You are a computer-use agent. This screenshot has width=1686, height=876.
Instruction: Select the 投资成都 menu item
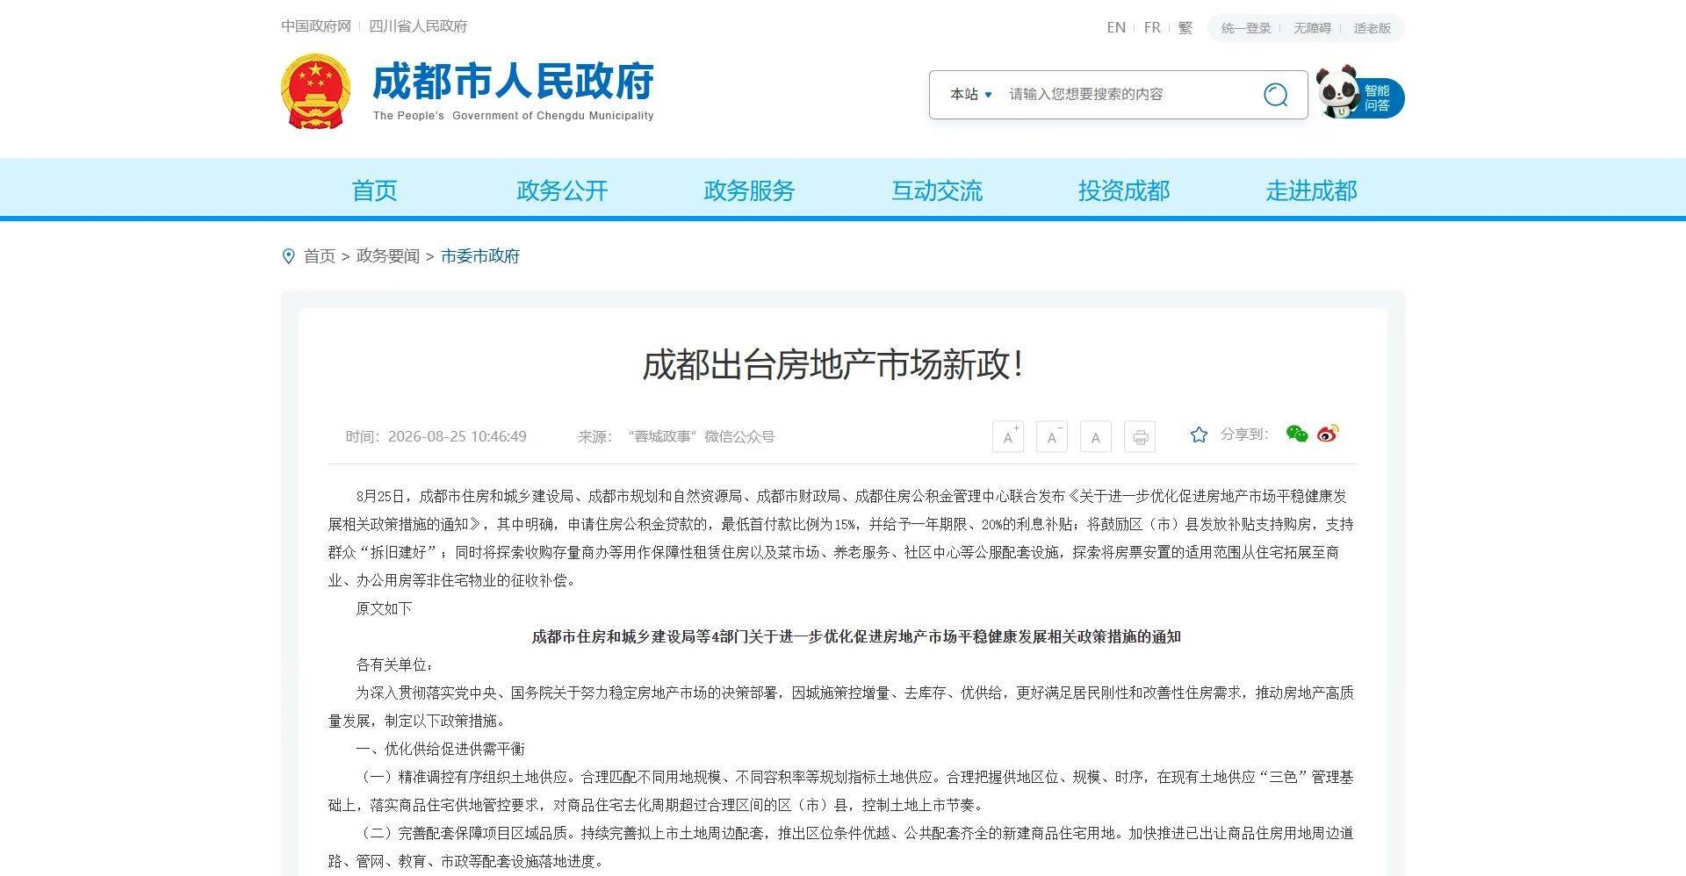pos(1124,190)
